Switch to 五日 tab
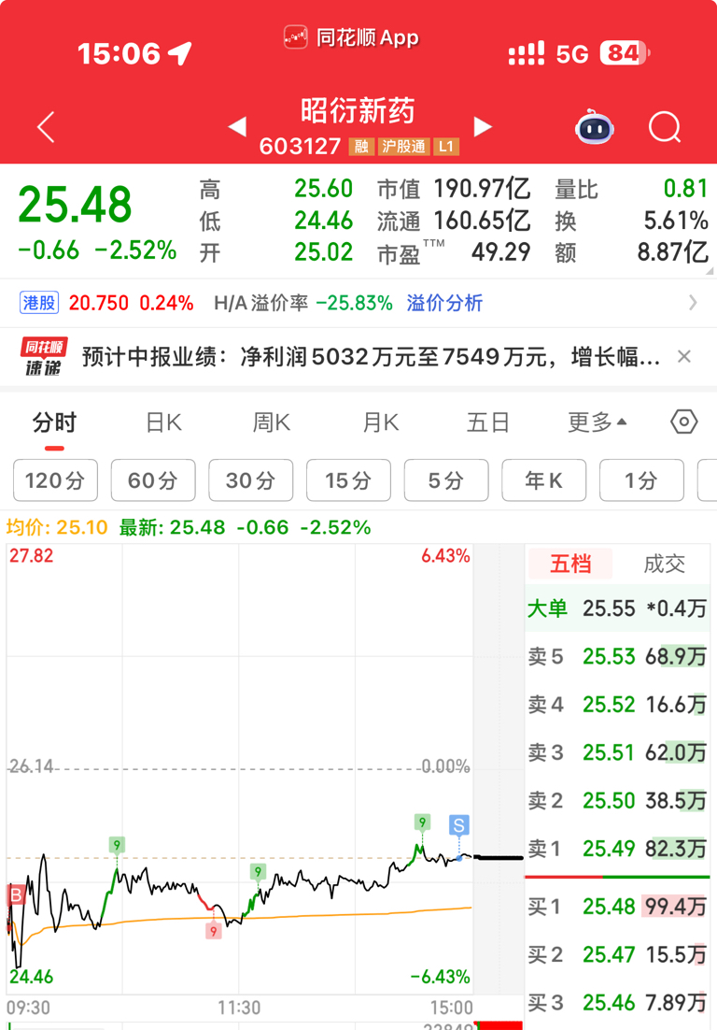 pos(488,422)
